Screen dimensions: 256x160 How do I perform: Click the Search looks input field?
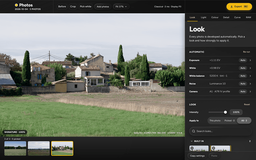(220, 131)
